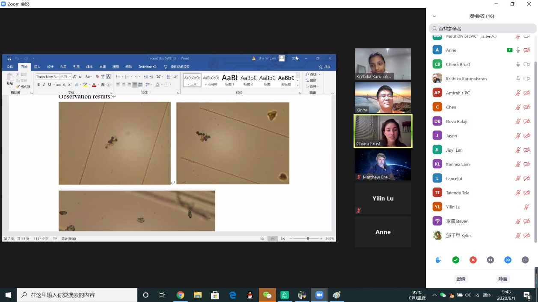Click the Word zoom slider handle

(x=308, y=239)
